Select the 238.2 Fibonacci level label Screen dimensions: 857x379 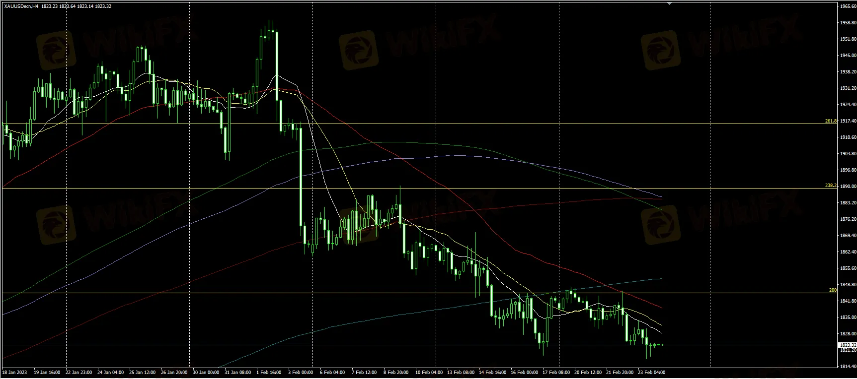coord(831,185)
